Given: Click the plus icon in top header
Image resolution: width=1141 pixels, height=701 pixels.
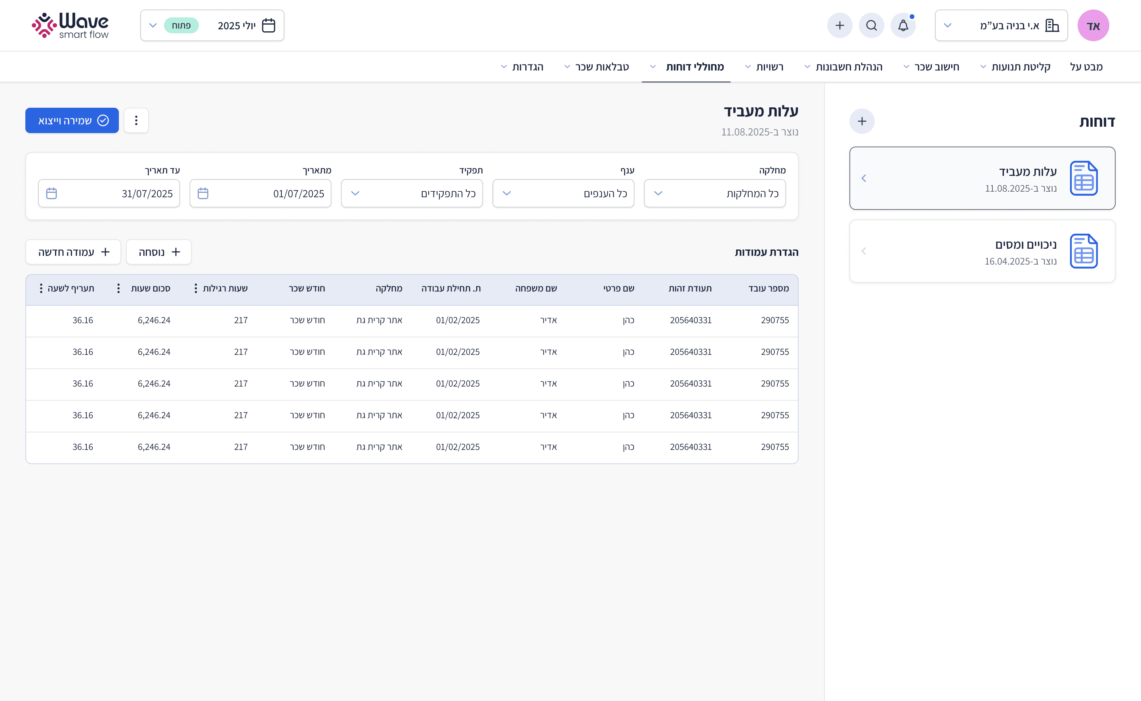Looking at the screenshot, I should pyautogui.click(x=840, y=25).
